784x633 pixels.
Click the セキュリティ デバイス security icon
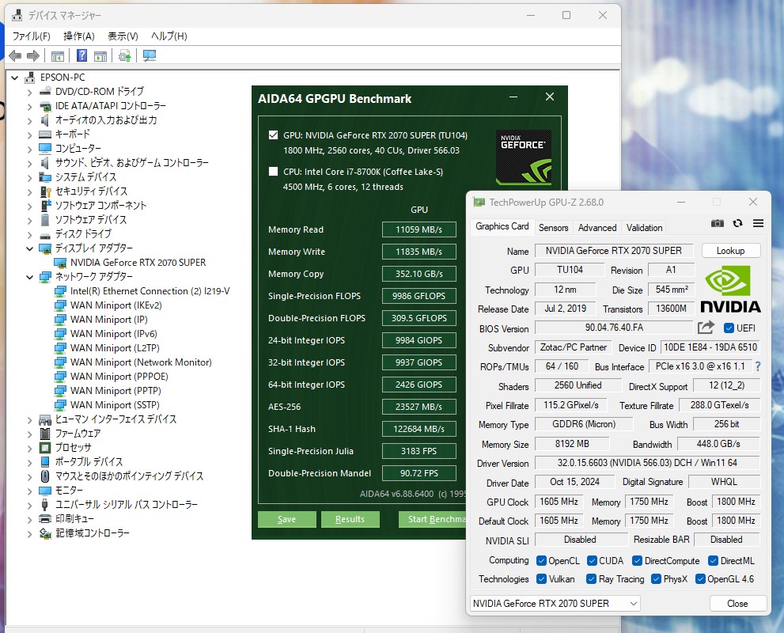click(45, 191)
